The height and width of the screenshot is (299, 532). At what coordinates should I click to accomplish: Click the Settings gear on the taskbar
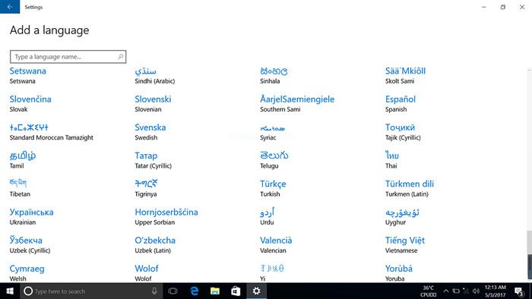point(257,291)
